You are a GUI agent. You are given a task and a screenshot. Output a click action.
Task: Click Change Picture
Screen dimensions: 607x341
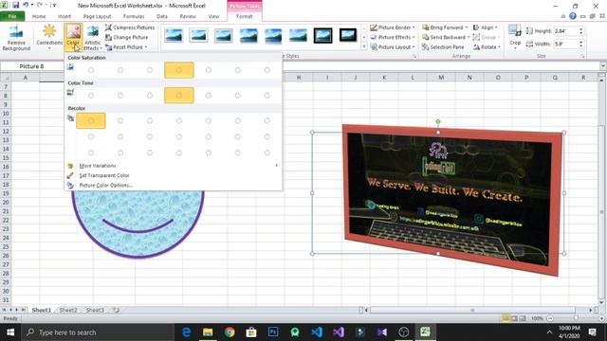tap(127, 37)
